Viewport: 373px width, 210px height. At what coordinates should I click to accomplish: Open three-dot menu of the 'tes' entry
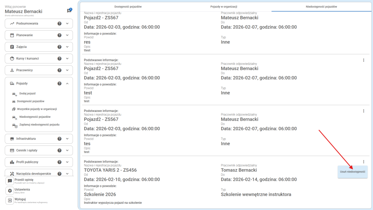pyautogui.click(x=363, y=111)
